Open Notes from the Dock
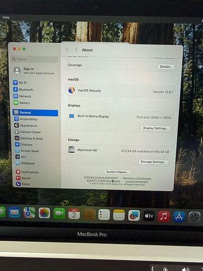 point(119,215)
